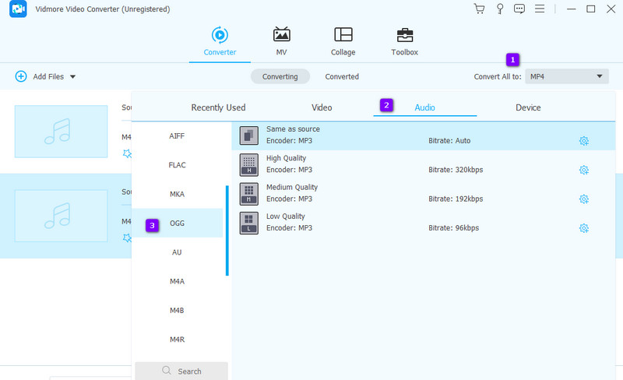The width and height of the screenshot is (623, 380).
Task: Open the shopping cart icon in title bar
Action: coord(479,9)
